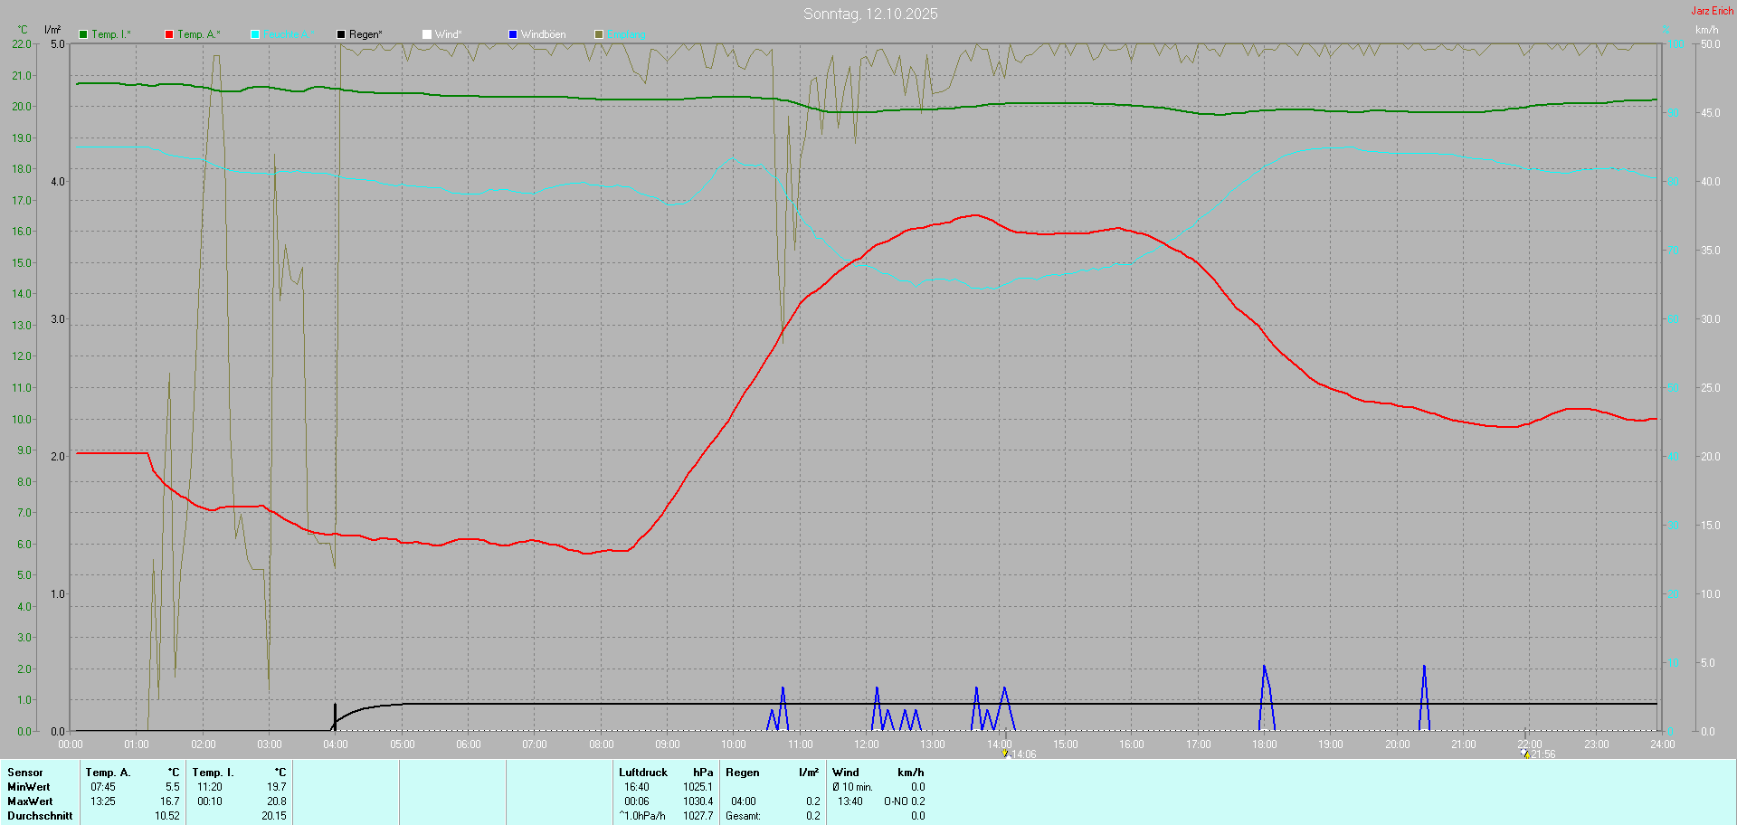The width and height of the screenshot is (1737, 825).
Task: Click the chart title 'Sonntag, 12.10.2025'
Action: 870,14
